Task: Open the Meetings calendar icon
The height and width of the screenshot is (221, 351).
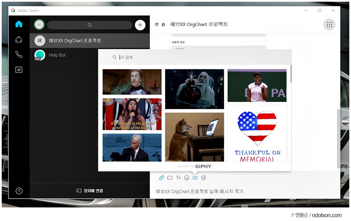Action: (19, 69)
